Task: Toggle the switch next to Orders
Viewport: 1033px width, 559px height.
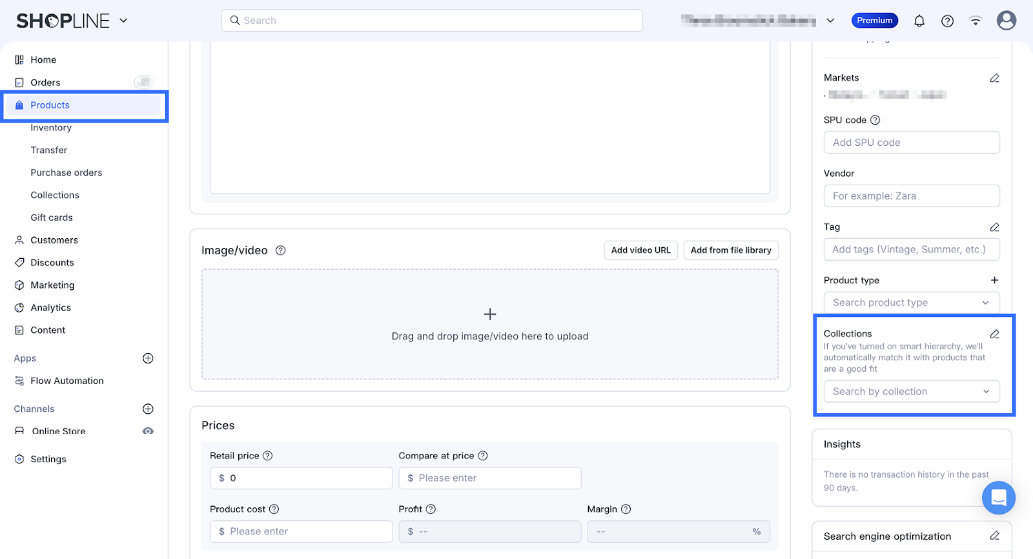Action: 143,82
